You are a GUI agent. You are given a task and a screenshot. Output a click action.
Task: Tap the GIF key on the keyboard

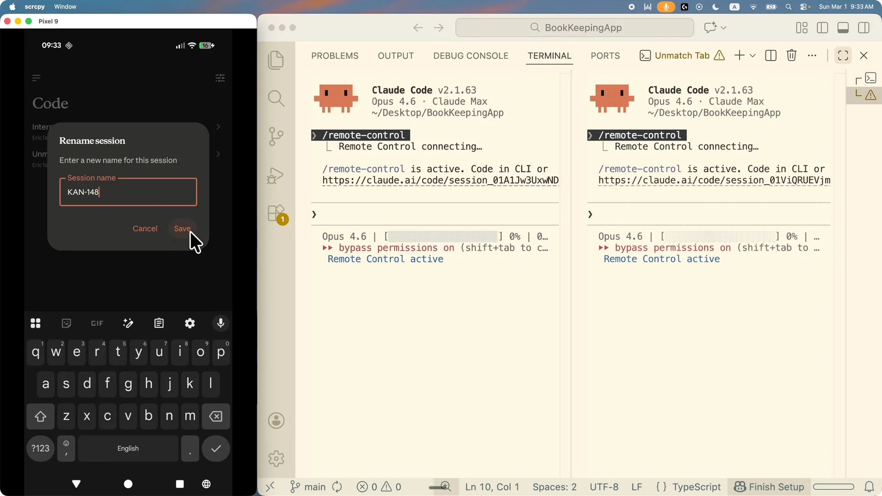click(97, 323)
